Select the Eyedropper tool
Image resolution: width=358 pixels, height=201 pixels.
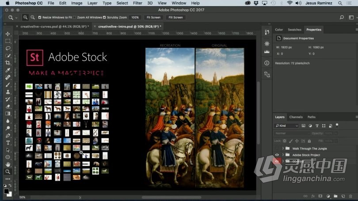click(8, 70)
